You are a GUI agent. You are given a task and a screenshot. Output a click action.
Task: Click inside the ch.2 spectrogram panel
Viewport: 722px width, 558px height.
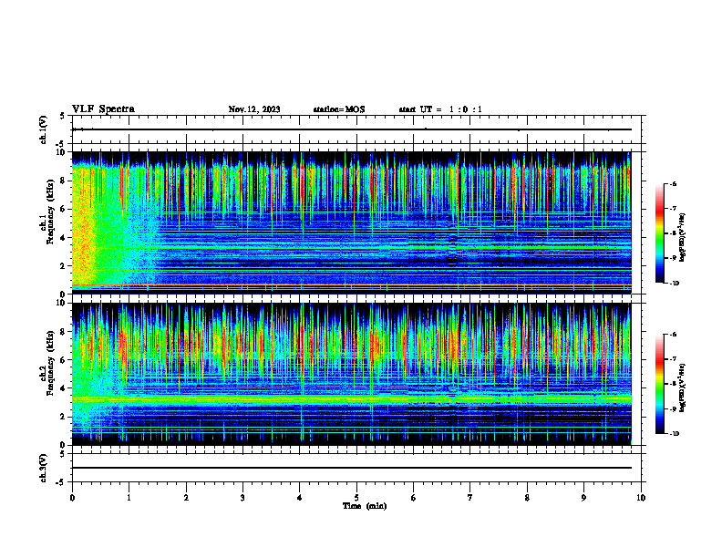pyautogui.click(x=352, y=374)
